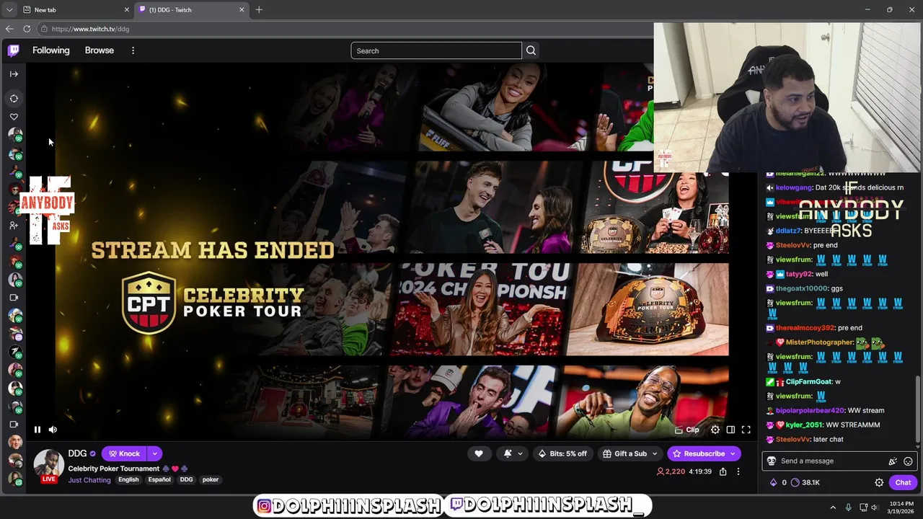Click the verified badge next to DDG
This screenshot has width=923, height=519.
point(92,453)
